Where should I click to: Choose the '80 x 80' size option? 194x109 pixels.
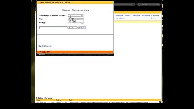click(75, 19)
